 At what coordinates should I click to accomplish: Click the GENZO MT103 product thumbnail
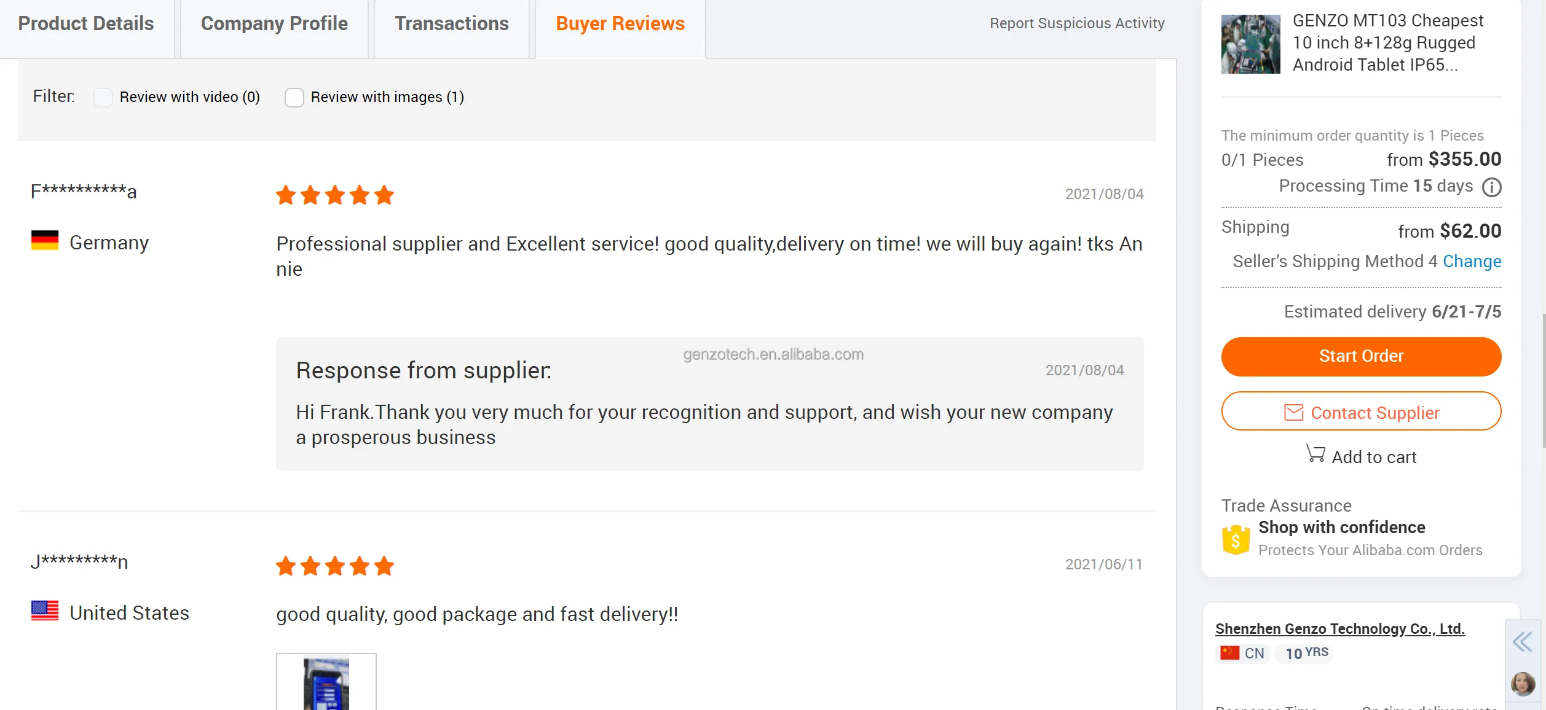(1250, 44)
